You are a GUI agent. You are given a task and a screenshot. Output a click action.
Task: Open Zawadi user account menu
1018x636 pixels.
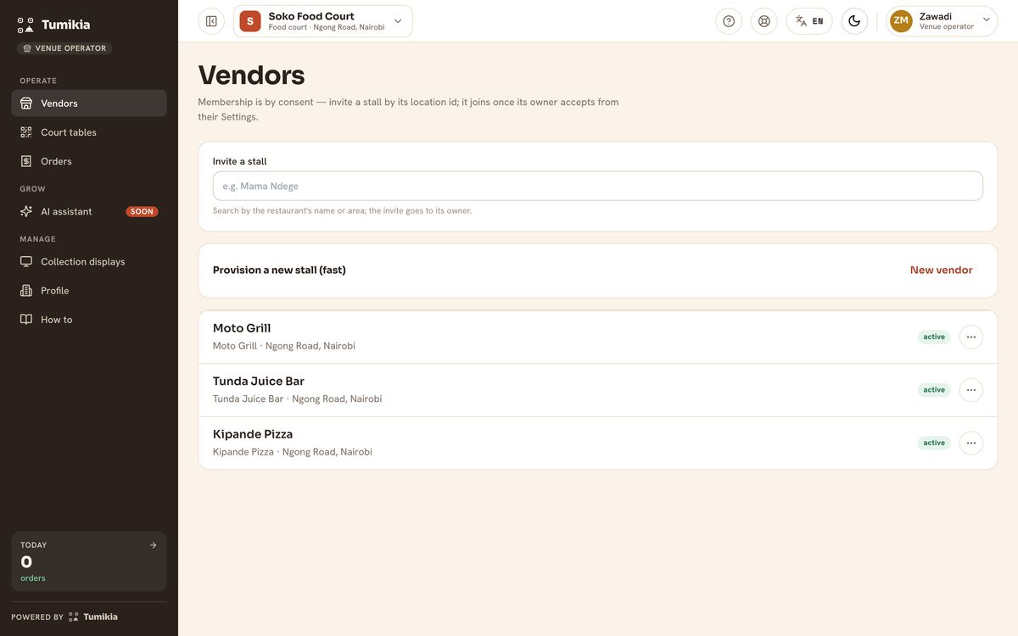[942, 21]
